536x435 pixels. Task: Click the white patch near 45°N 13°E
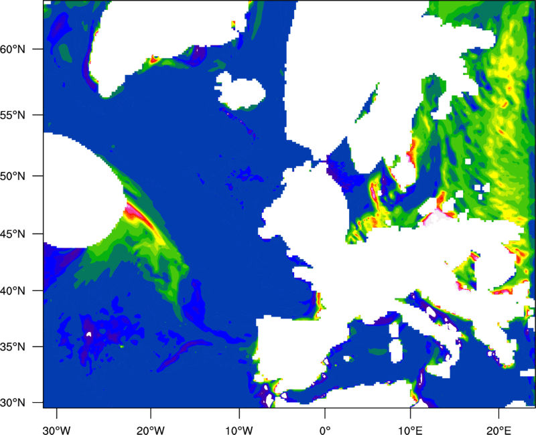439,214
